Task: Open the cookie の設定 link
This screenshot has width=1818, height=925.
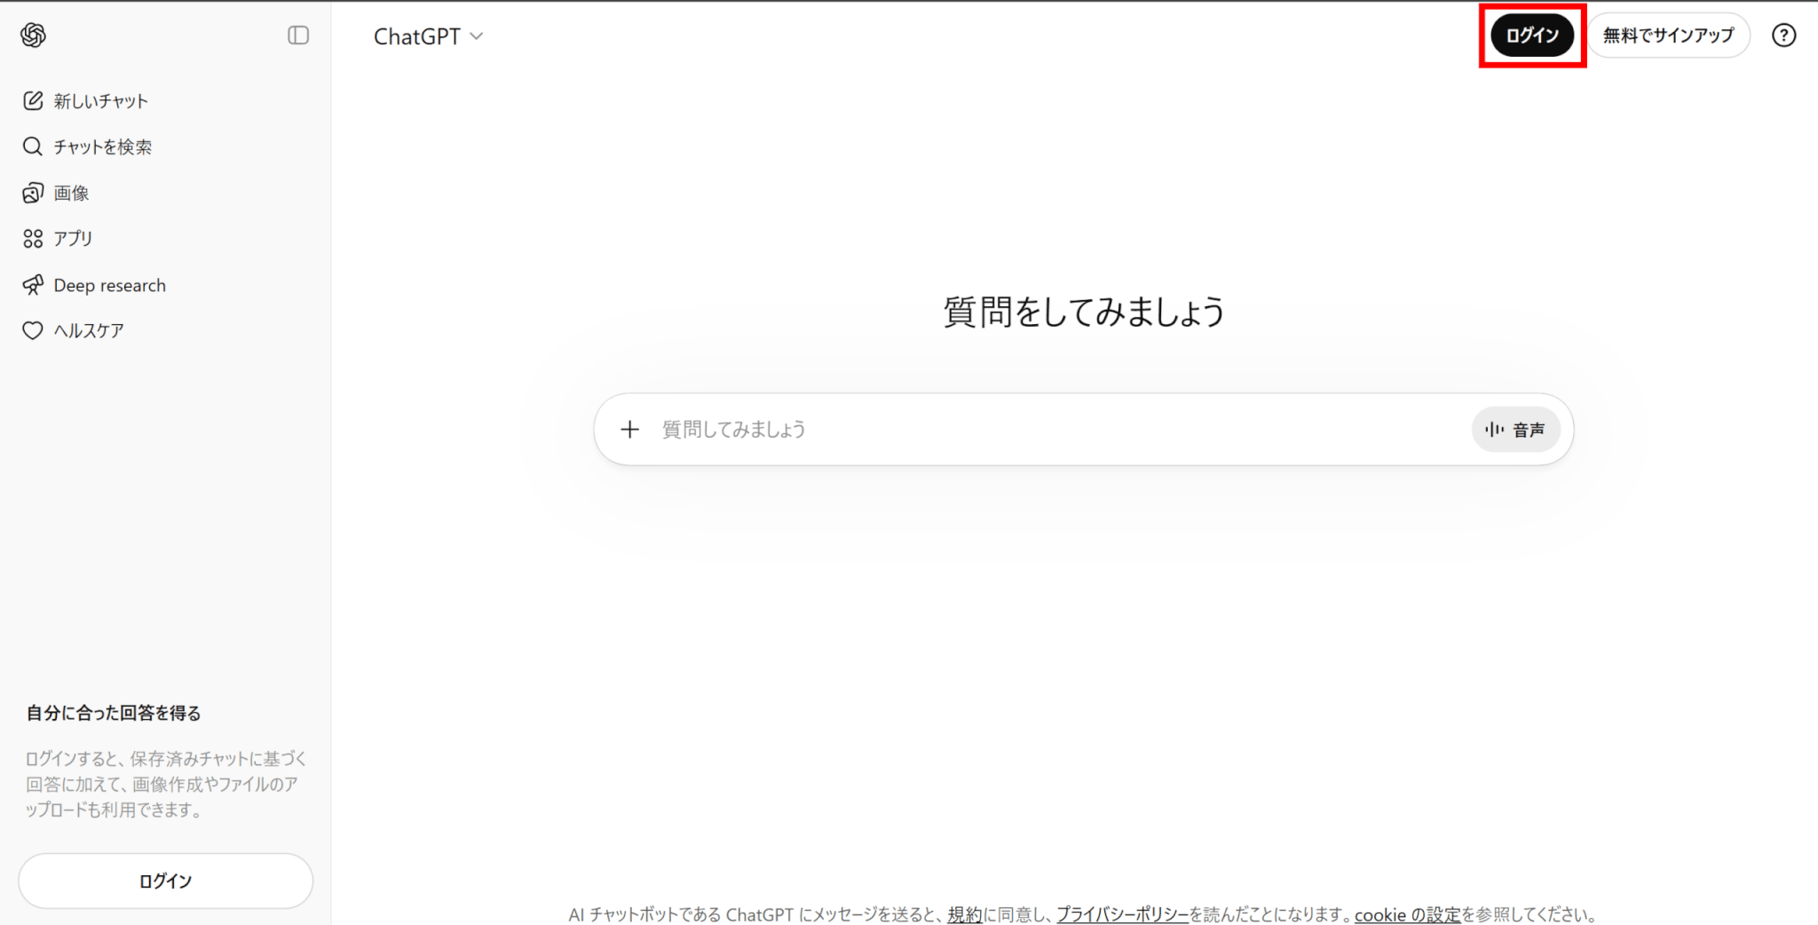Action: pos(1407,914)
